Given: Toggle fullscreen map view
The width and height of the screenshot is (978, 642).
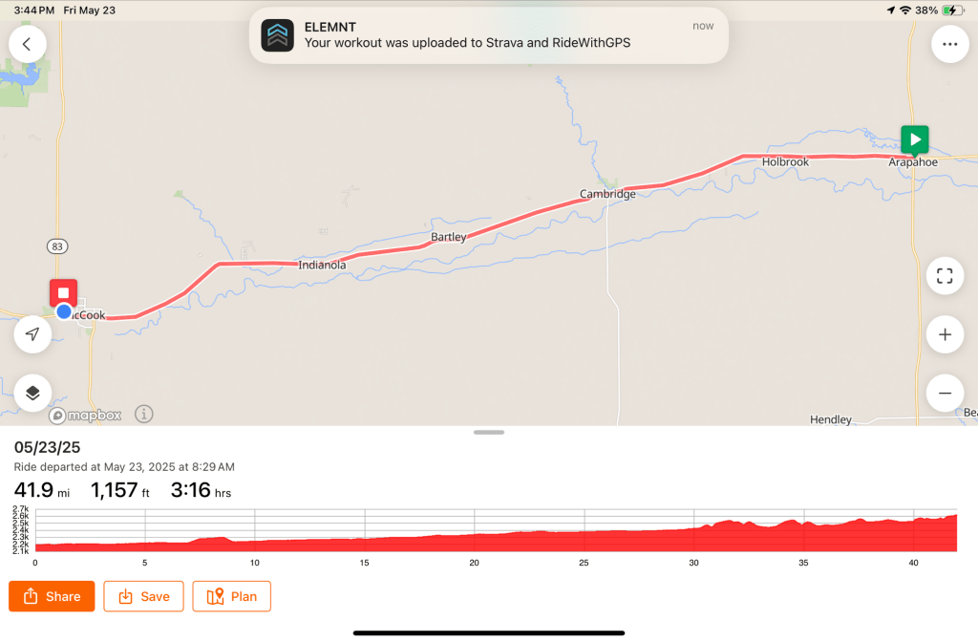Looking at the screenshot, I should [x=945, y=276].
